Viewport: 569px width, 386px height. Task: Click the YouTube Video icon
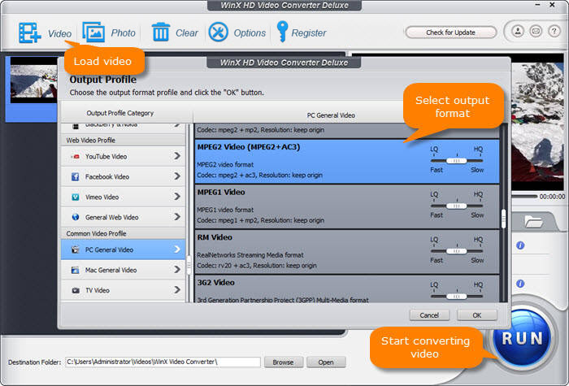[x=75, y=157]
